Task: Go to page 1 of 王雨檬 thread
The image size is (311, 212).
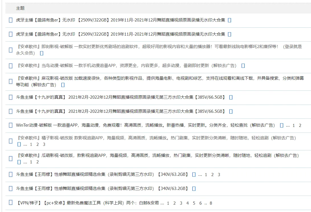Action: 206,175
